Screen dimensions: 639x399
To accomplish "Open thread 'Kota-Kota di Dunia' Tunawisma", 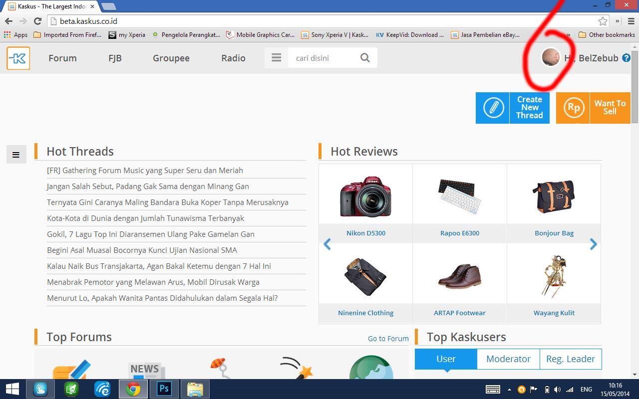I will [x=146, y=218].
